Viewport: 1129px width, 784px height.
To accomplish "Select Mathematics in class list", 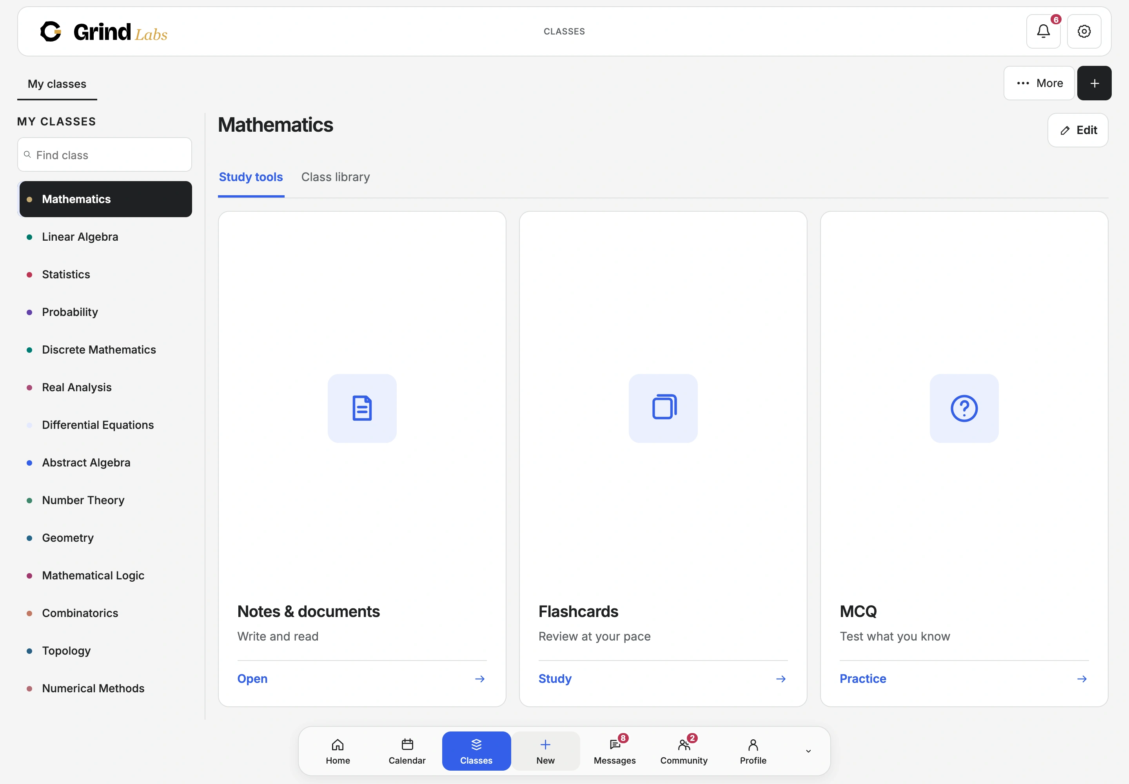I will tap(105, 199).
